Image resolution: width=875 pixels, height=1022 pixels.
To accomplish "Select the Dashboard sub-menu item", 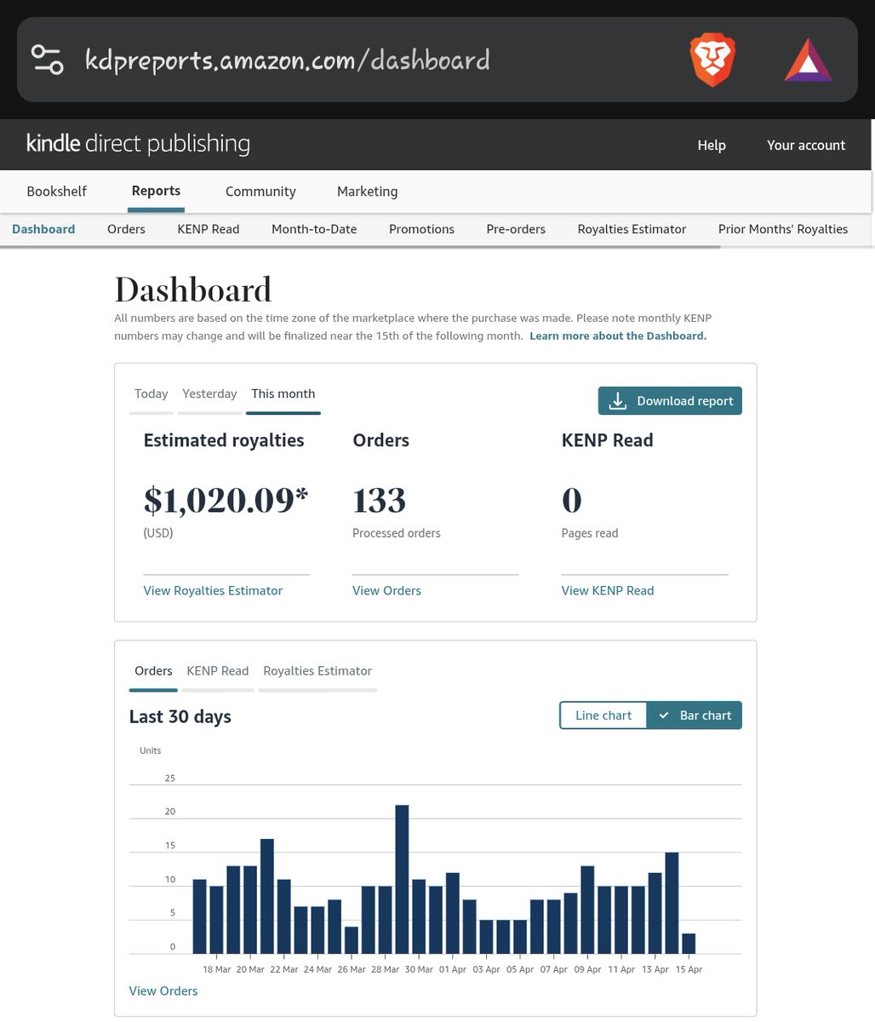I will coord(43,229).
